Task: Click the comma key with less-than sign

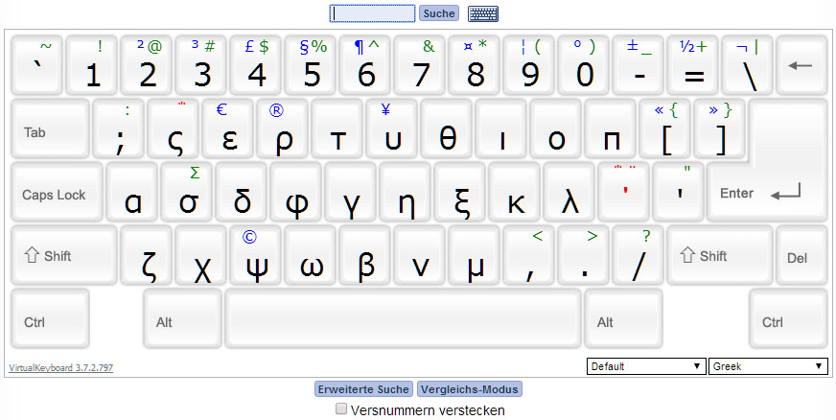Action: pos(529,255)
